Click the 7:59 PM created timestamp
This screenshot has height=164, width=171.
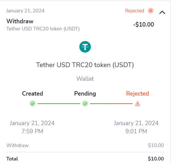[x=32, y=131]
